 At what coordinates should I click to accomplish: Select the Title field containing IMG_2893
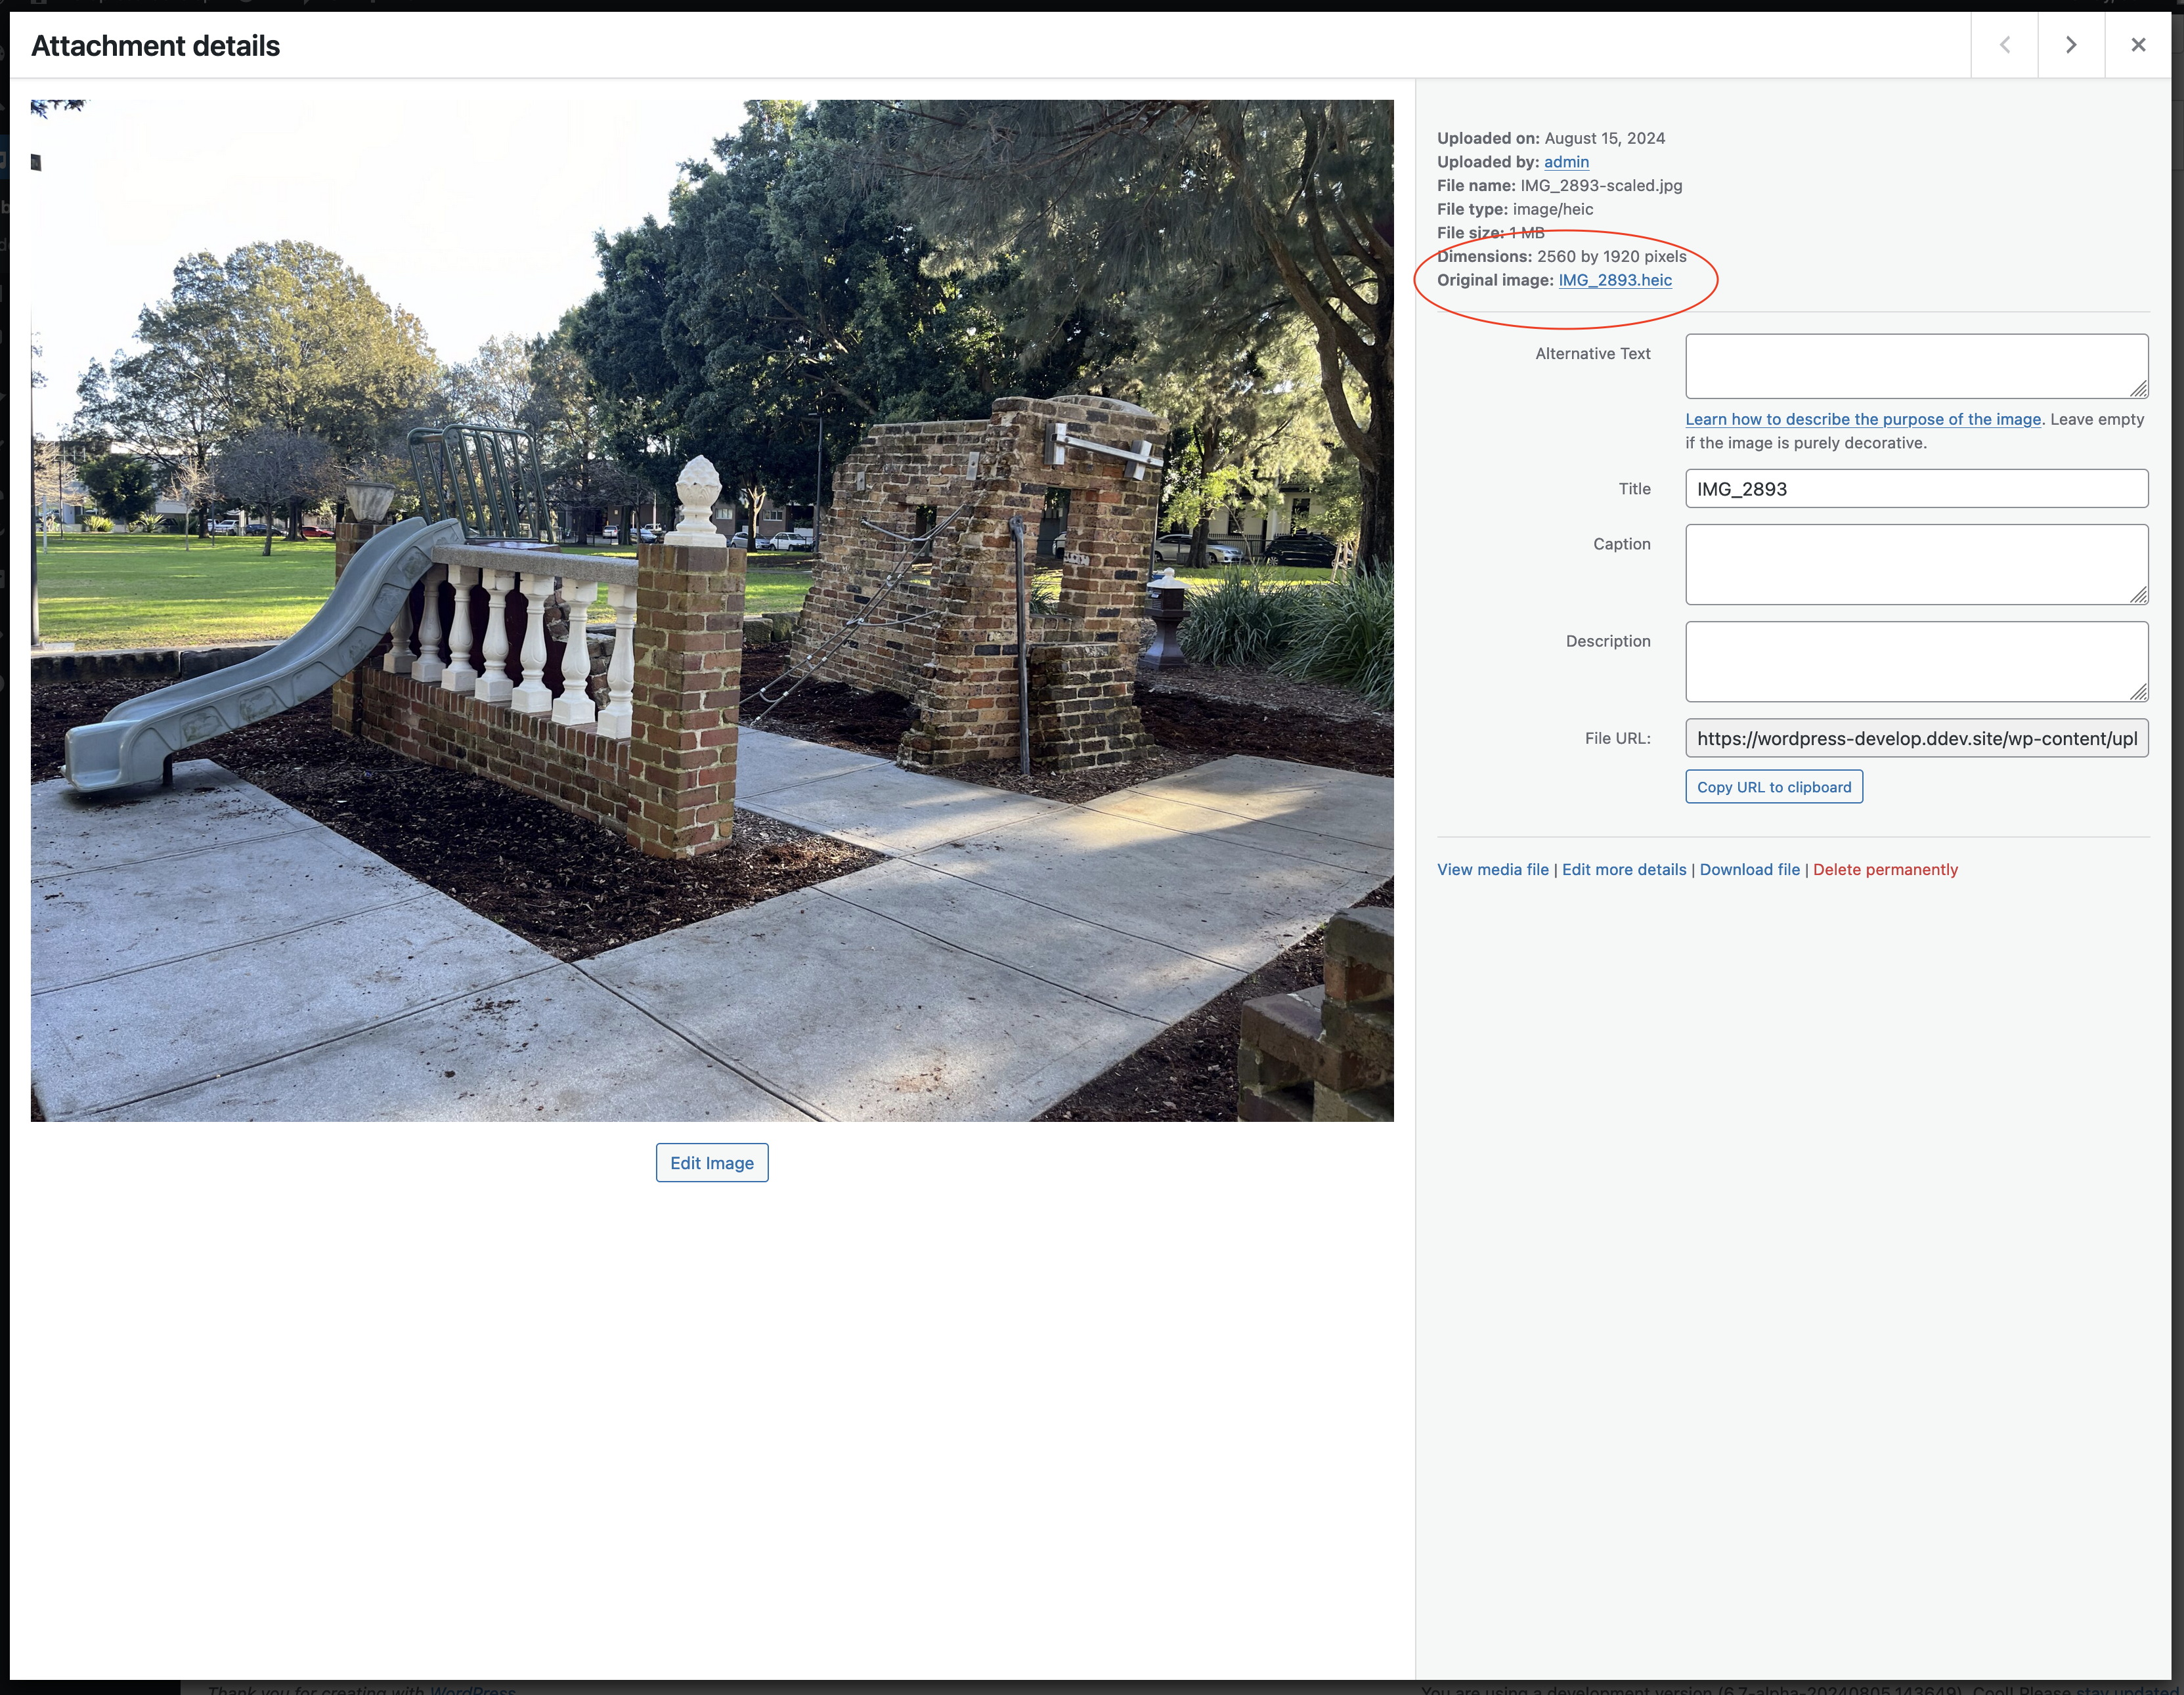click(1915, 488)
